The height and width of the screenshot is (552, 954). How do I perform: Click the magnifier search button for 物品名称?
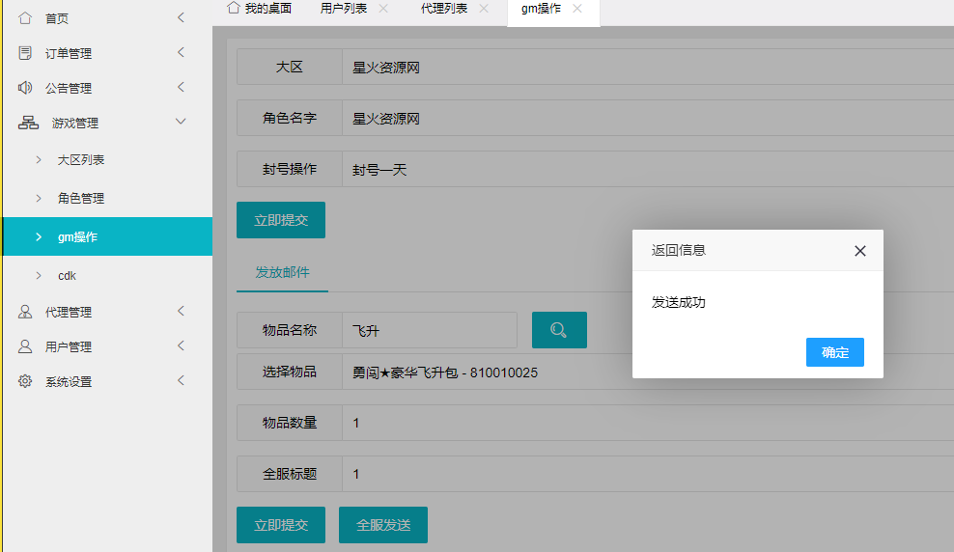click(559, 330)
